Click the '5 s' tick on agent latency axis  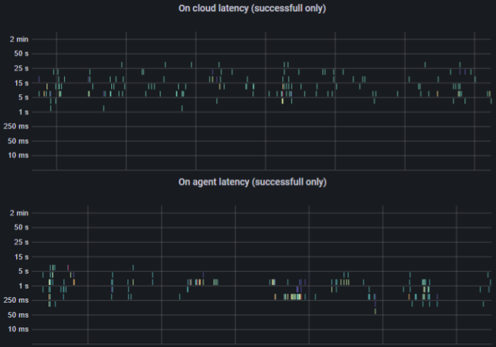(x=23, y=271)
